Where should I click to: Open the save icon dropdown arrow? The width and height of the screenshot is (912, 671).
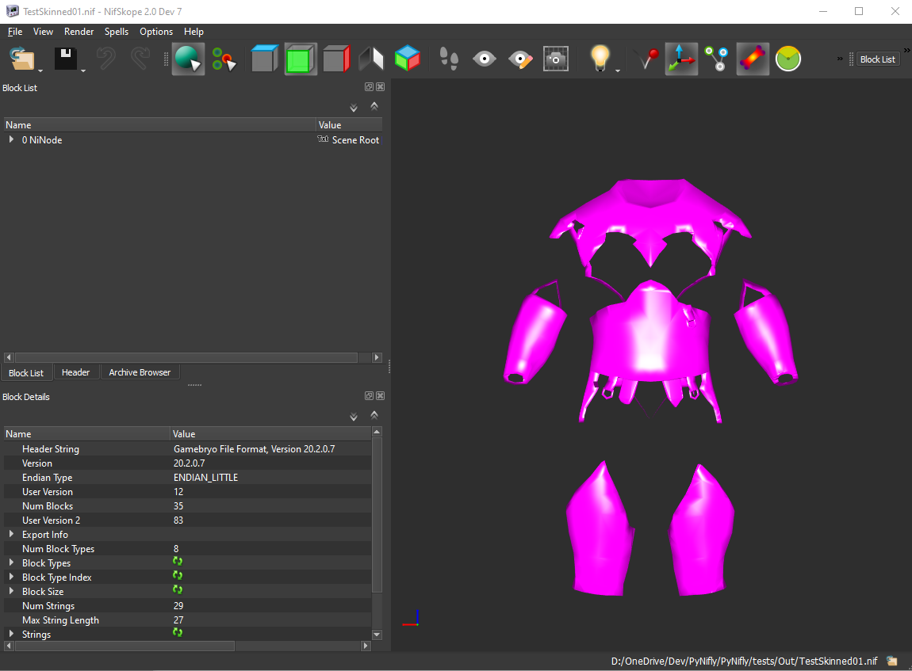click(83, 71)
